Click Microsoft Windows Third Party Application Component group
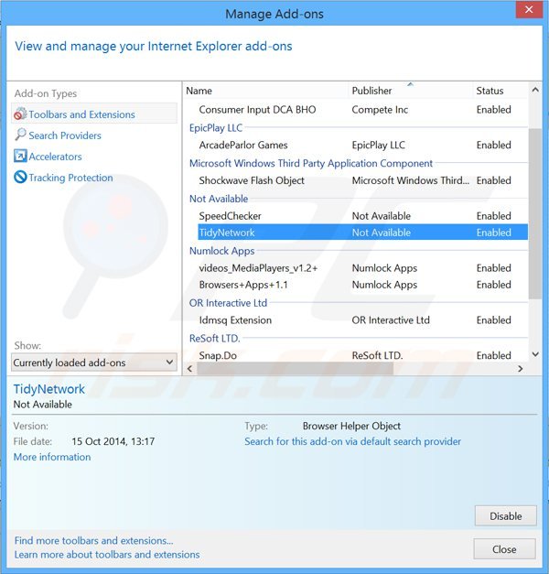The height and width of the screenshot is (574, 549). (311, 163)
